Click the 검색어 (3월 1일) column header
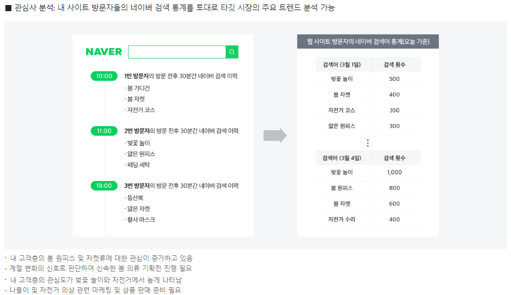The width and height of the screenshot is (511, 295). pyautogui.click(x=342, y=65)
